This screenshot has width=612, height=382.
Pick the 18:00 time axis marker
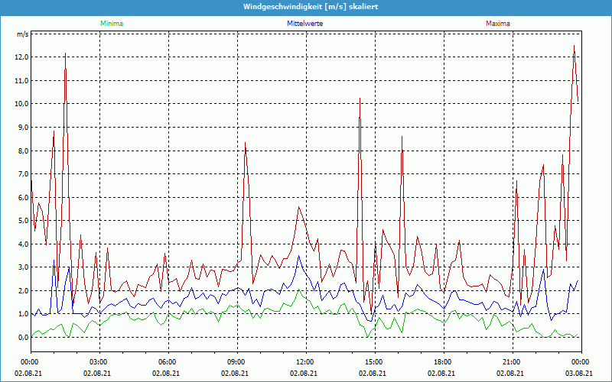tap(442, 361)
